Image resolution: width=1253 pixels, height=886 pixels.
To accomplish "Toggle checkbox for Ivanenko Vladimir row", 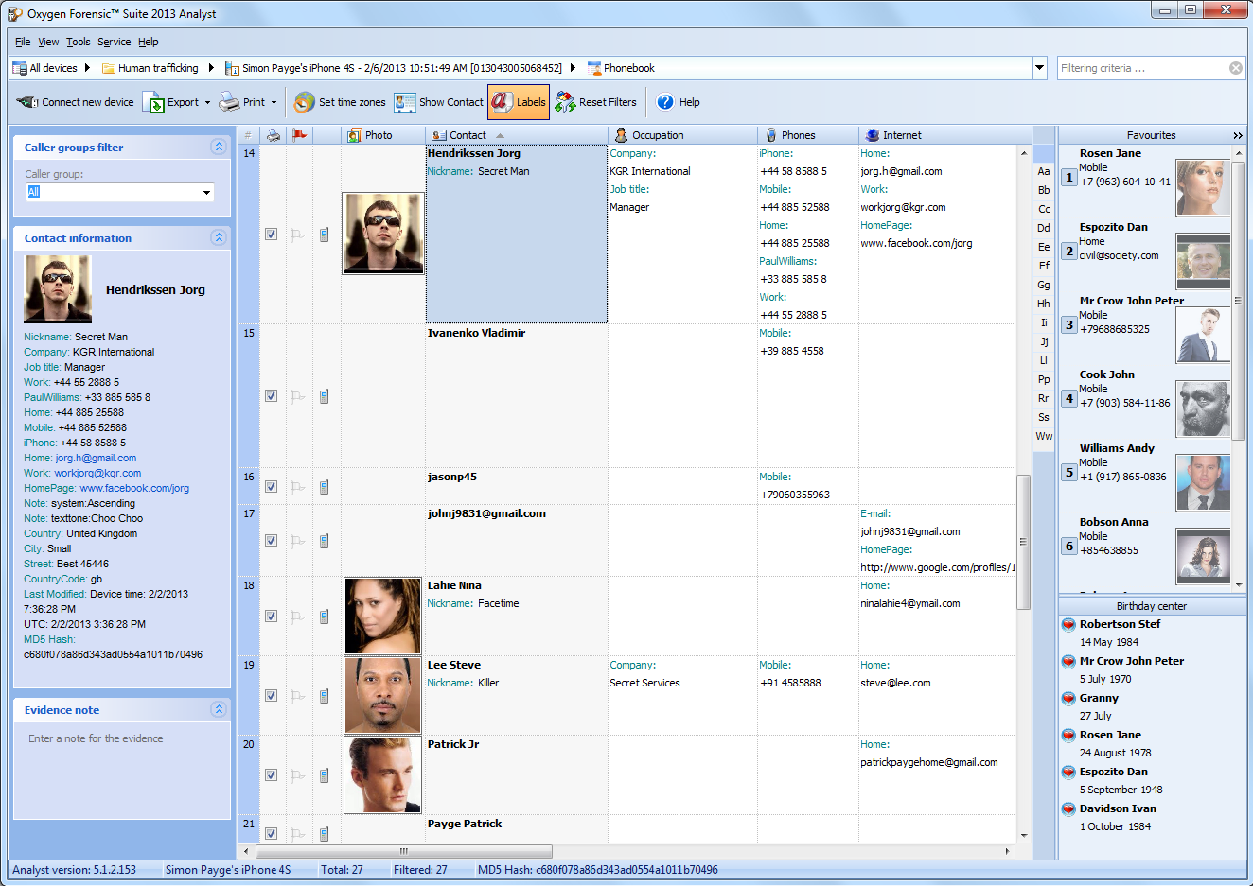I will tap(271, 396).
